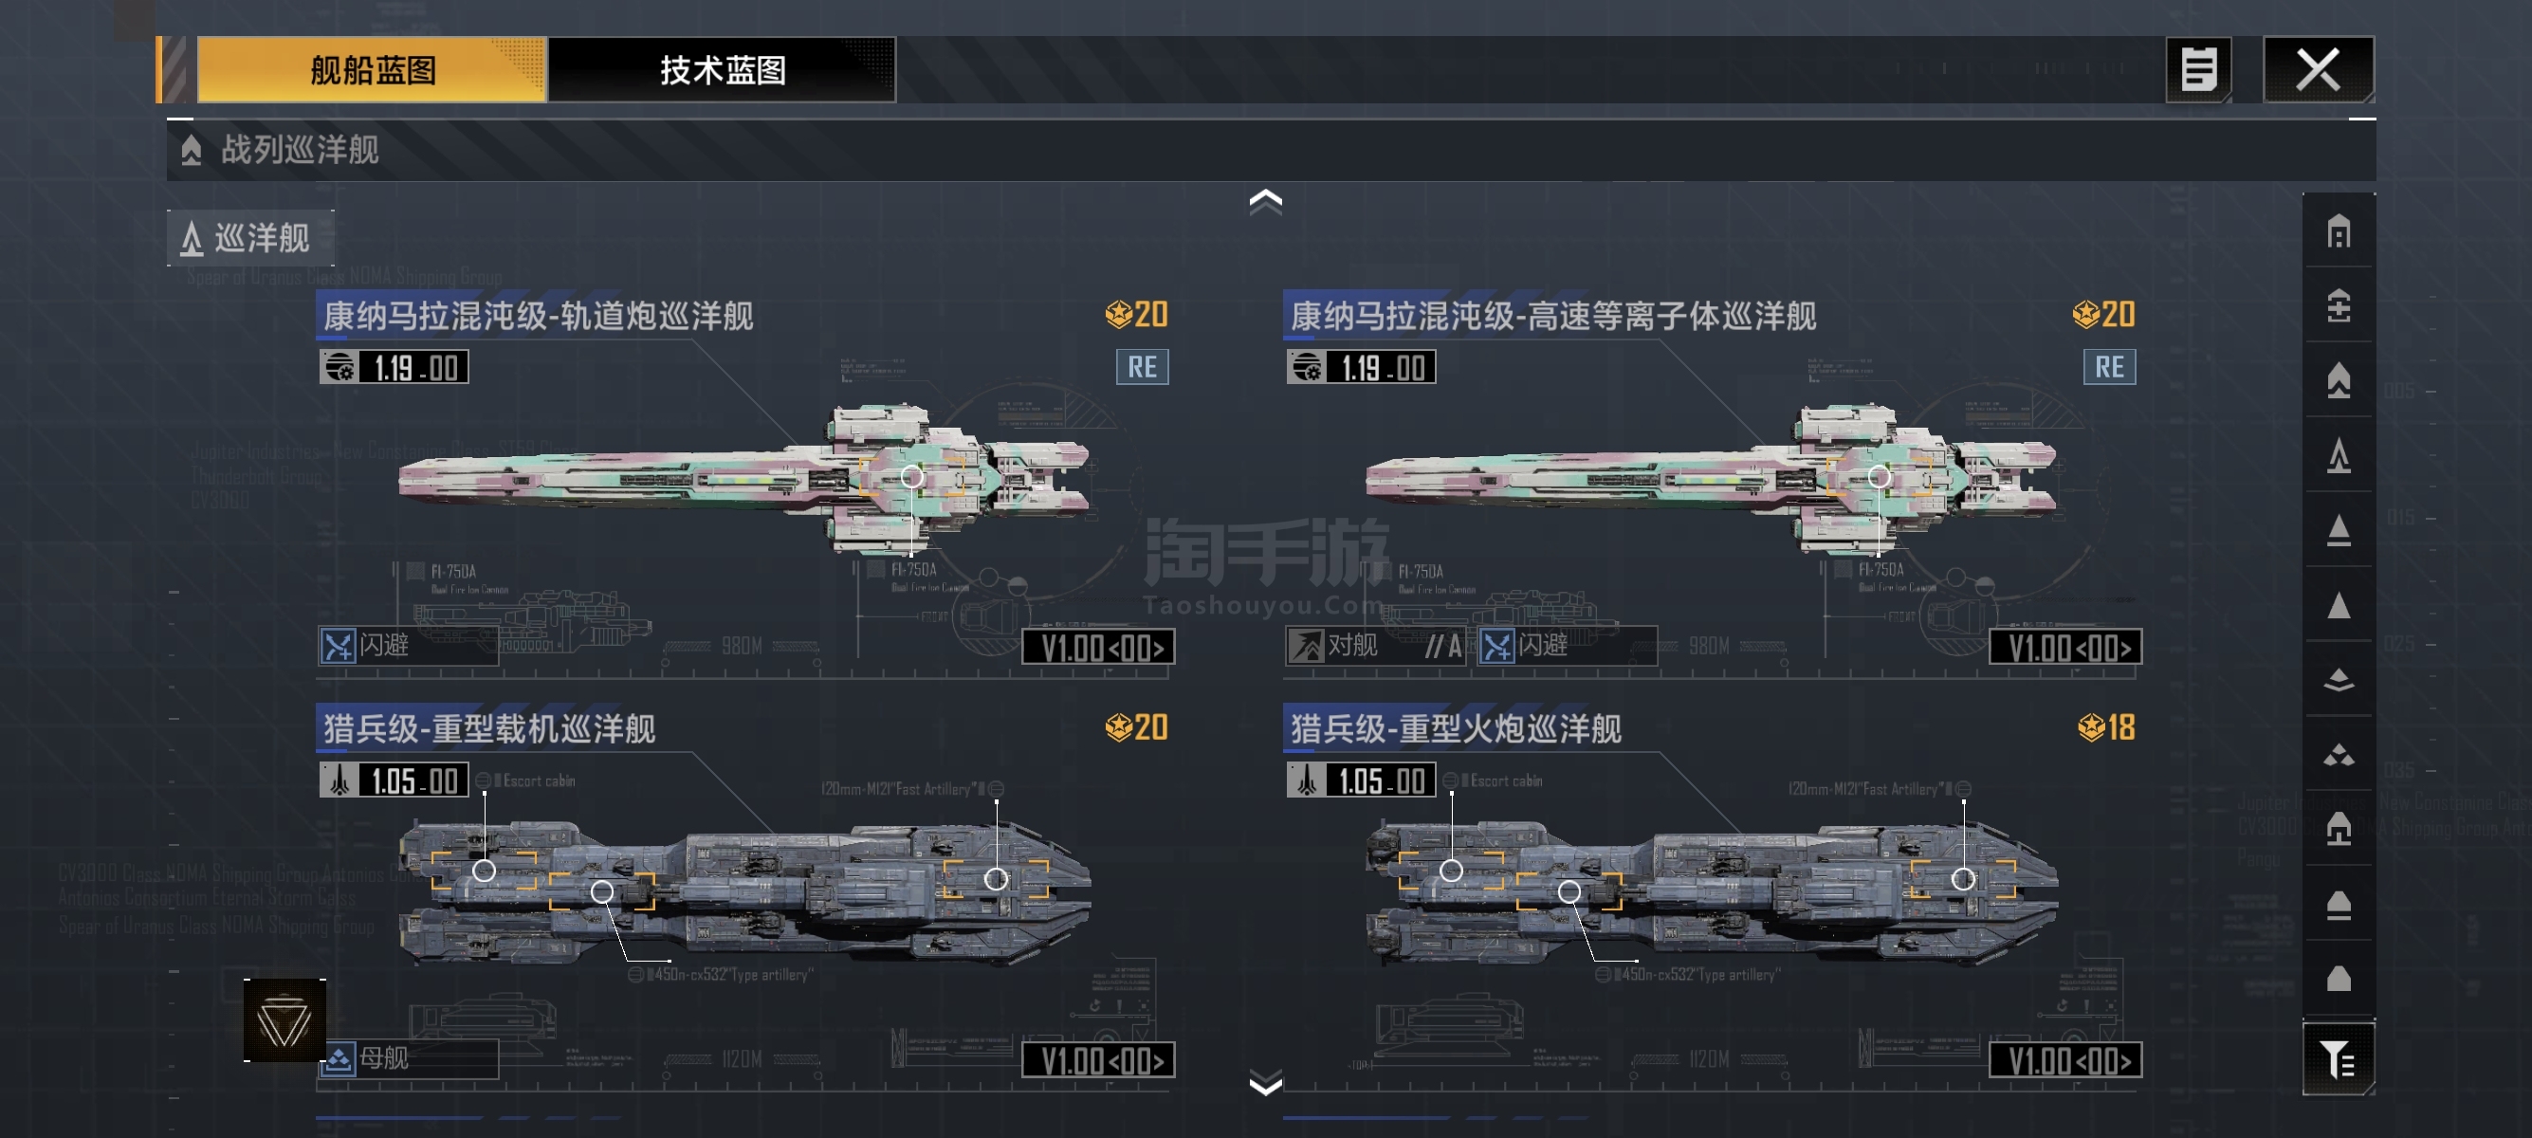Open 康纳马拉混沌级-轨道炮巡洋舰 blueprint card
Image resolution: width=2532 pixels, height=1138 pixels.
745,483
